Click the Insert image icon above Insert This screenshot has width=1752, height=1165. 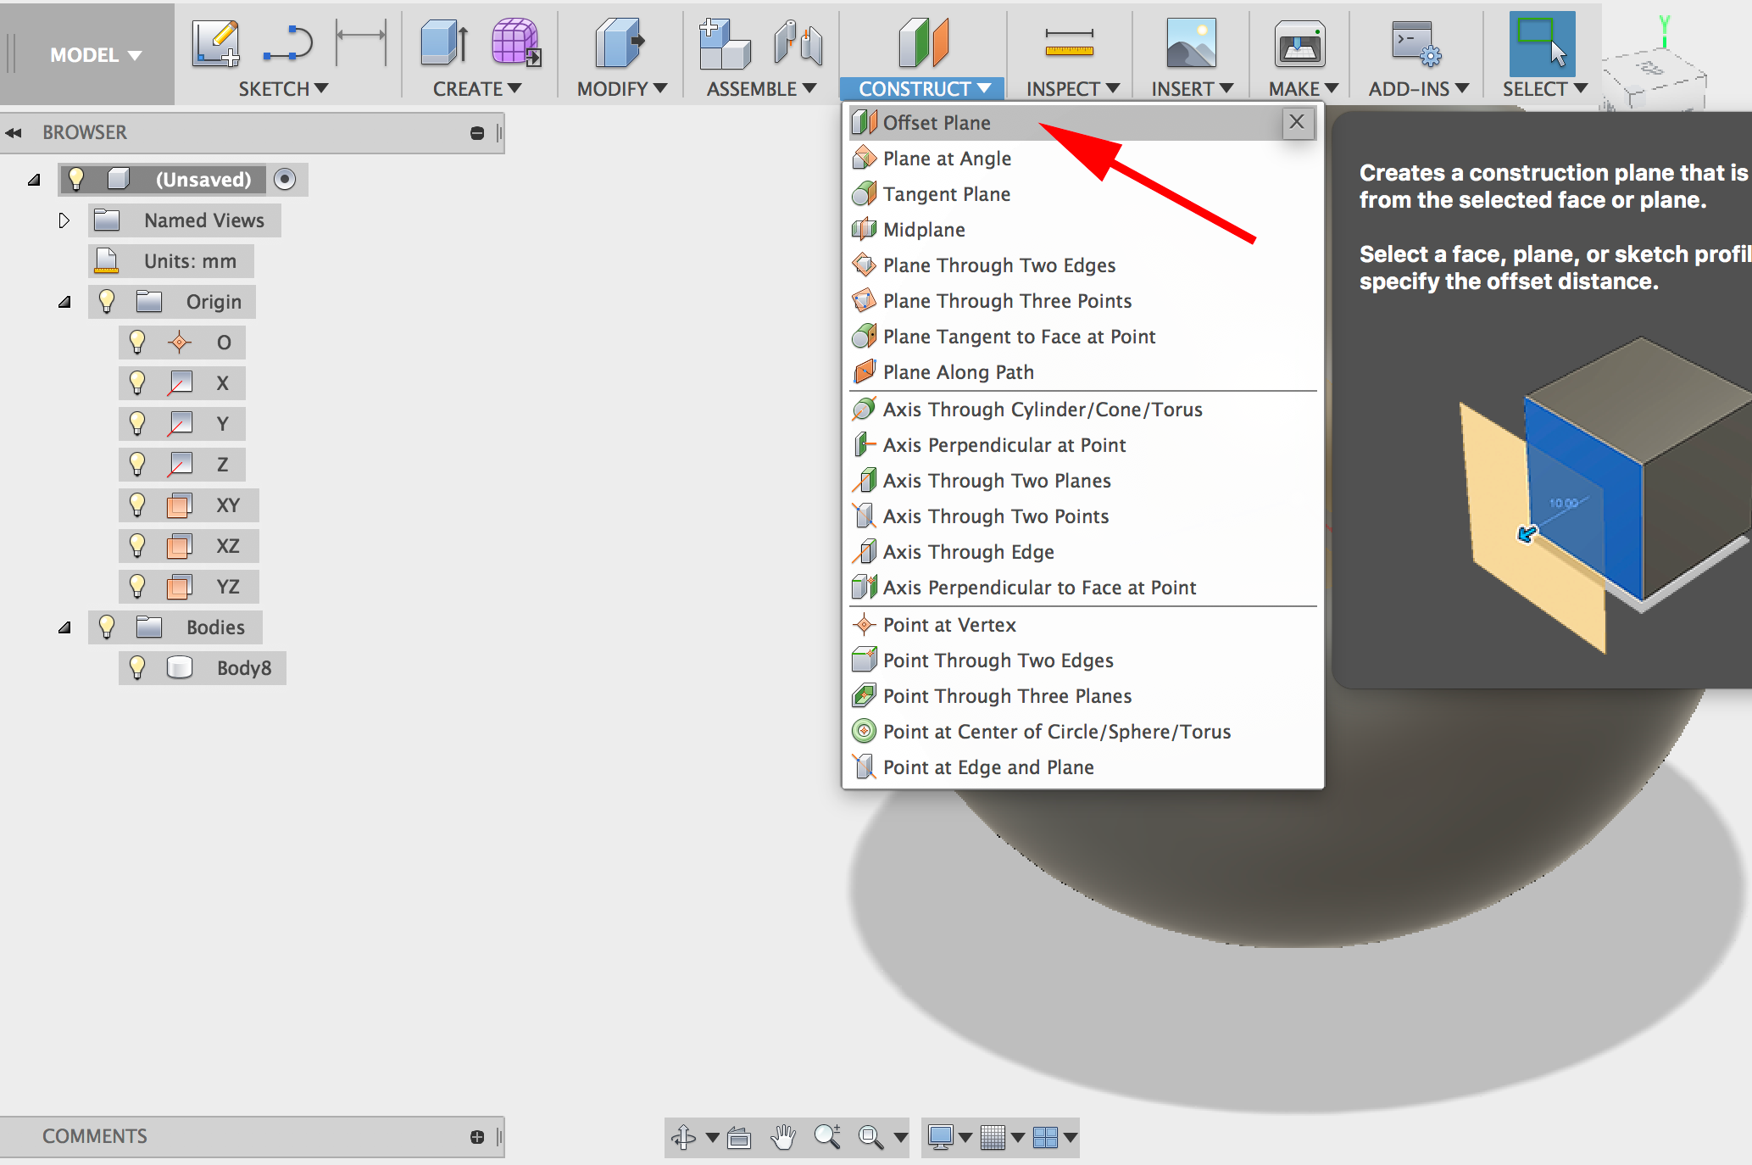[x=1191, y=43]
